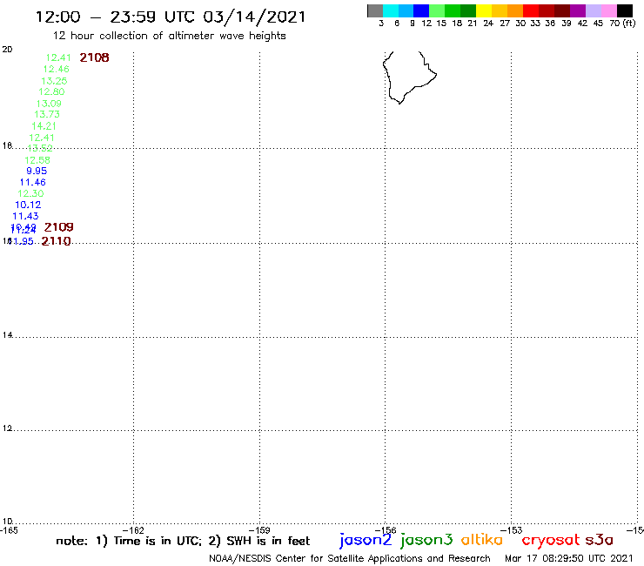The width and height of the screenshot is (644, 566).
Task: Click the cyan legend color swatch
Action: pos(391,10)
